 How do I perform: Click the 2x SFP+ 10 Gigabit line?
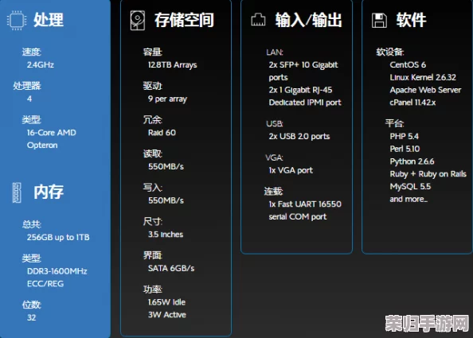click(303, 64)
